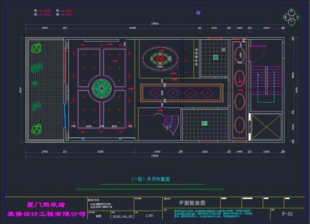Click the topmost green plant symbol
The height and width of the screenshot is (224, 310).
coord(36,49)
